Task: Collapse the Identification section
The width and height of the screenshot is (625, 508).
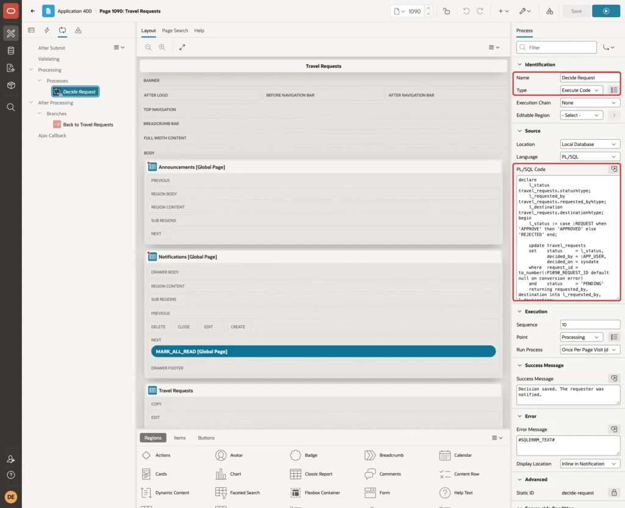Action: pos(519,64)
